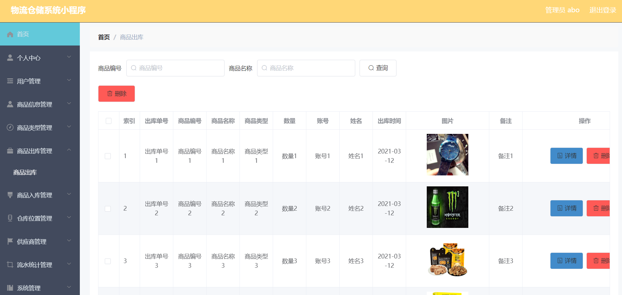The height and width of the screenshot is (295, 622).
Task: Click 详情 button for row 备注3
Action: coord(566,261)
